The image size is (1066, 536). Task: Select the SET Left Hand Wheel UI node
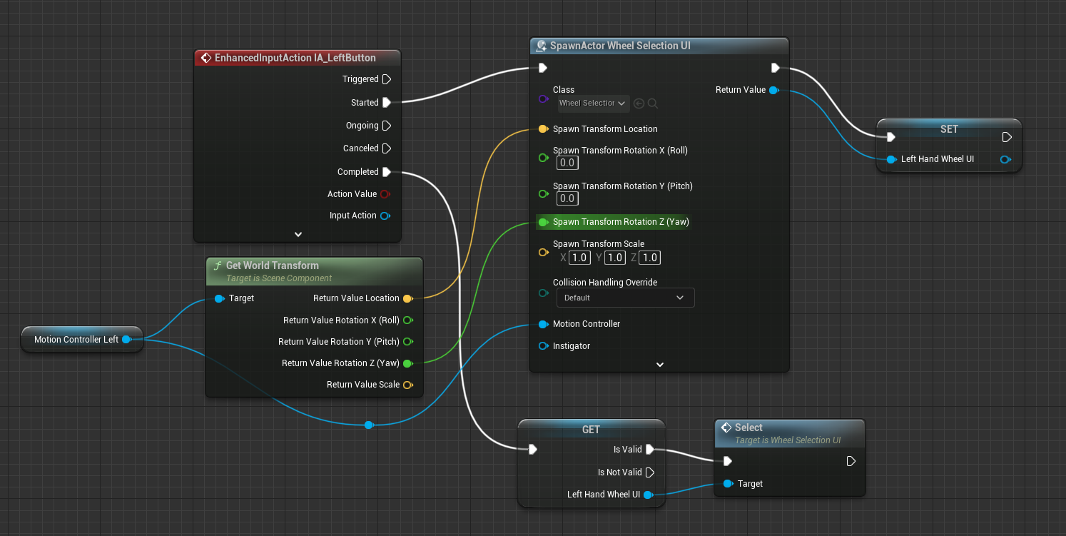(948, 130)
